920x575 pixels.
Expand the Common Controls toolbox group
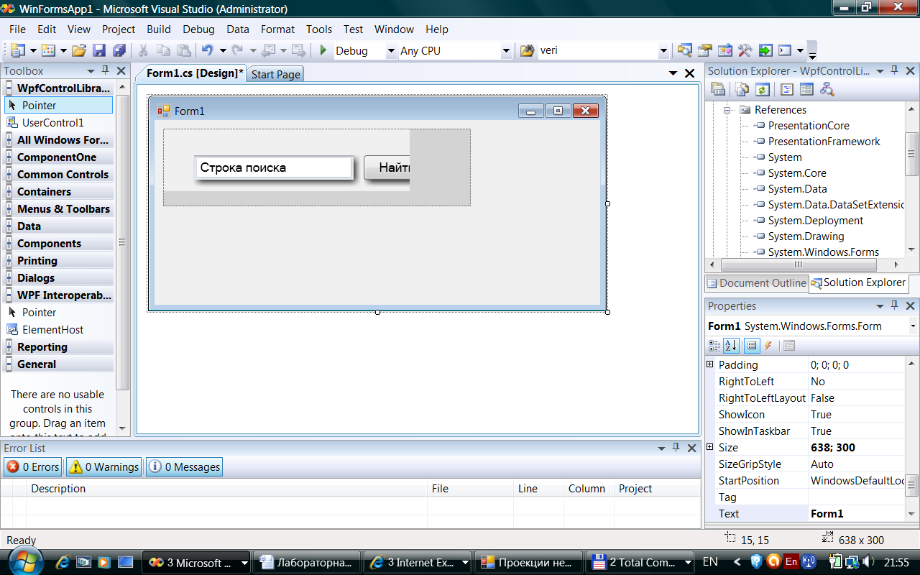pyautogui.click(x=9, y=175)
